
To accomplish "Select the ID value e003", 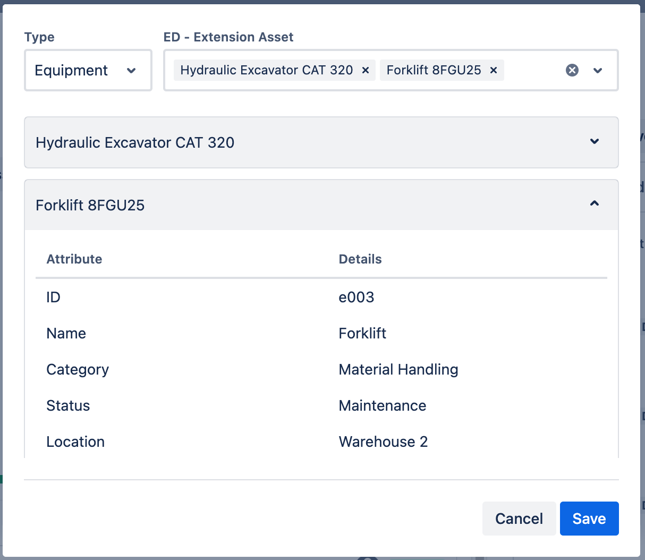I will (357, 297).
